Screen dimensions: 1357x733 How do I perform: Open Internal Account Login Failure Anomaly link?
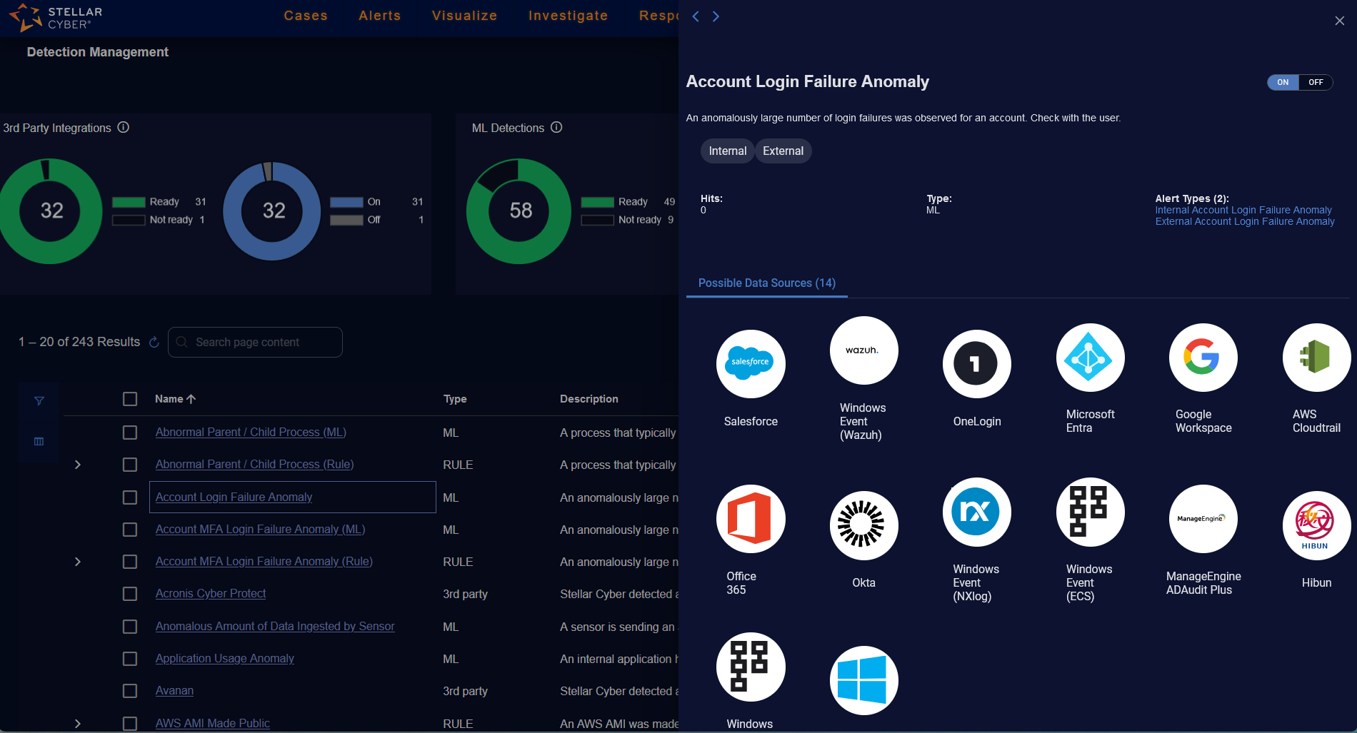point(1243,210)
